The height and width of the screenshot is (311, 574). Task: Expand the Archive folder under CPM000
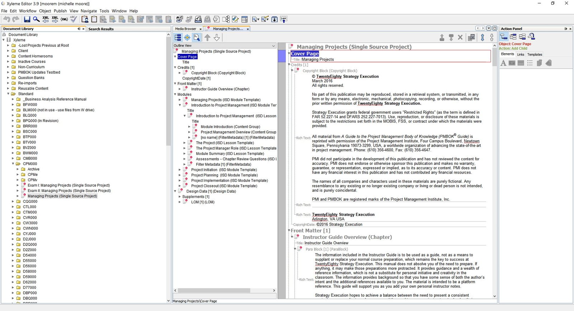coord(18,169)
